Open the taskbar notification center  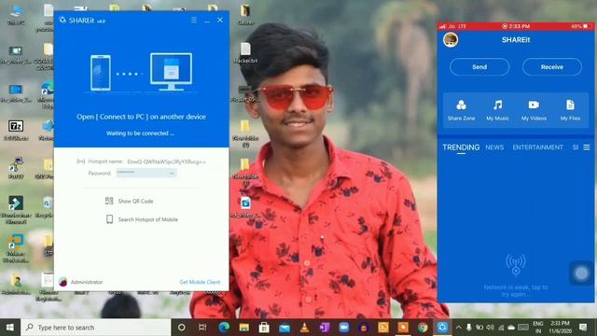click(x=583, y=328)
